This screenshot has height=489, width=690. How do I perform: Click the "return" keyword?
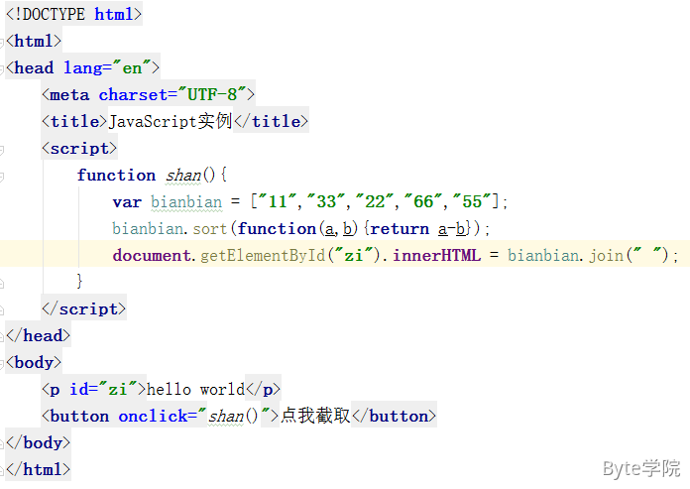(x=400, y=229)
